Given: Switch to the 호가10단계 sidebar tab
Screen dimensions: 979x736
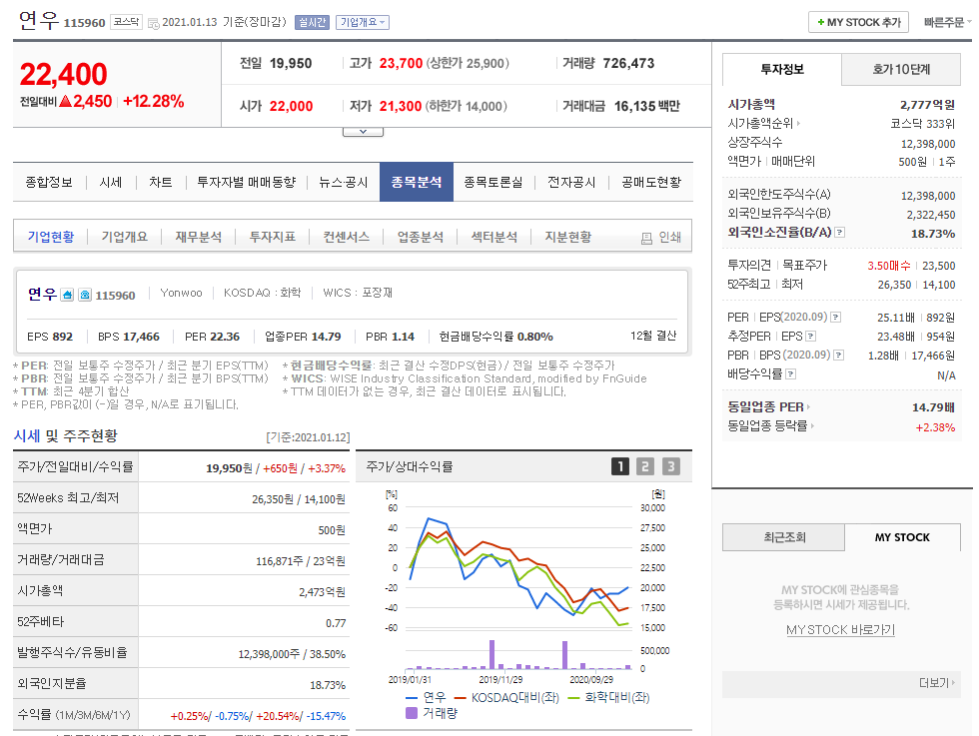Looking at the screenshot, I should 901,69.
